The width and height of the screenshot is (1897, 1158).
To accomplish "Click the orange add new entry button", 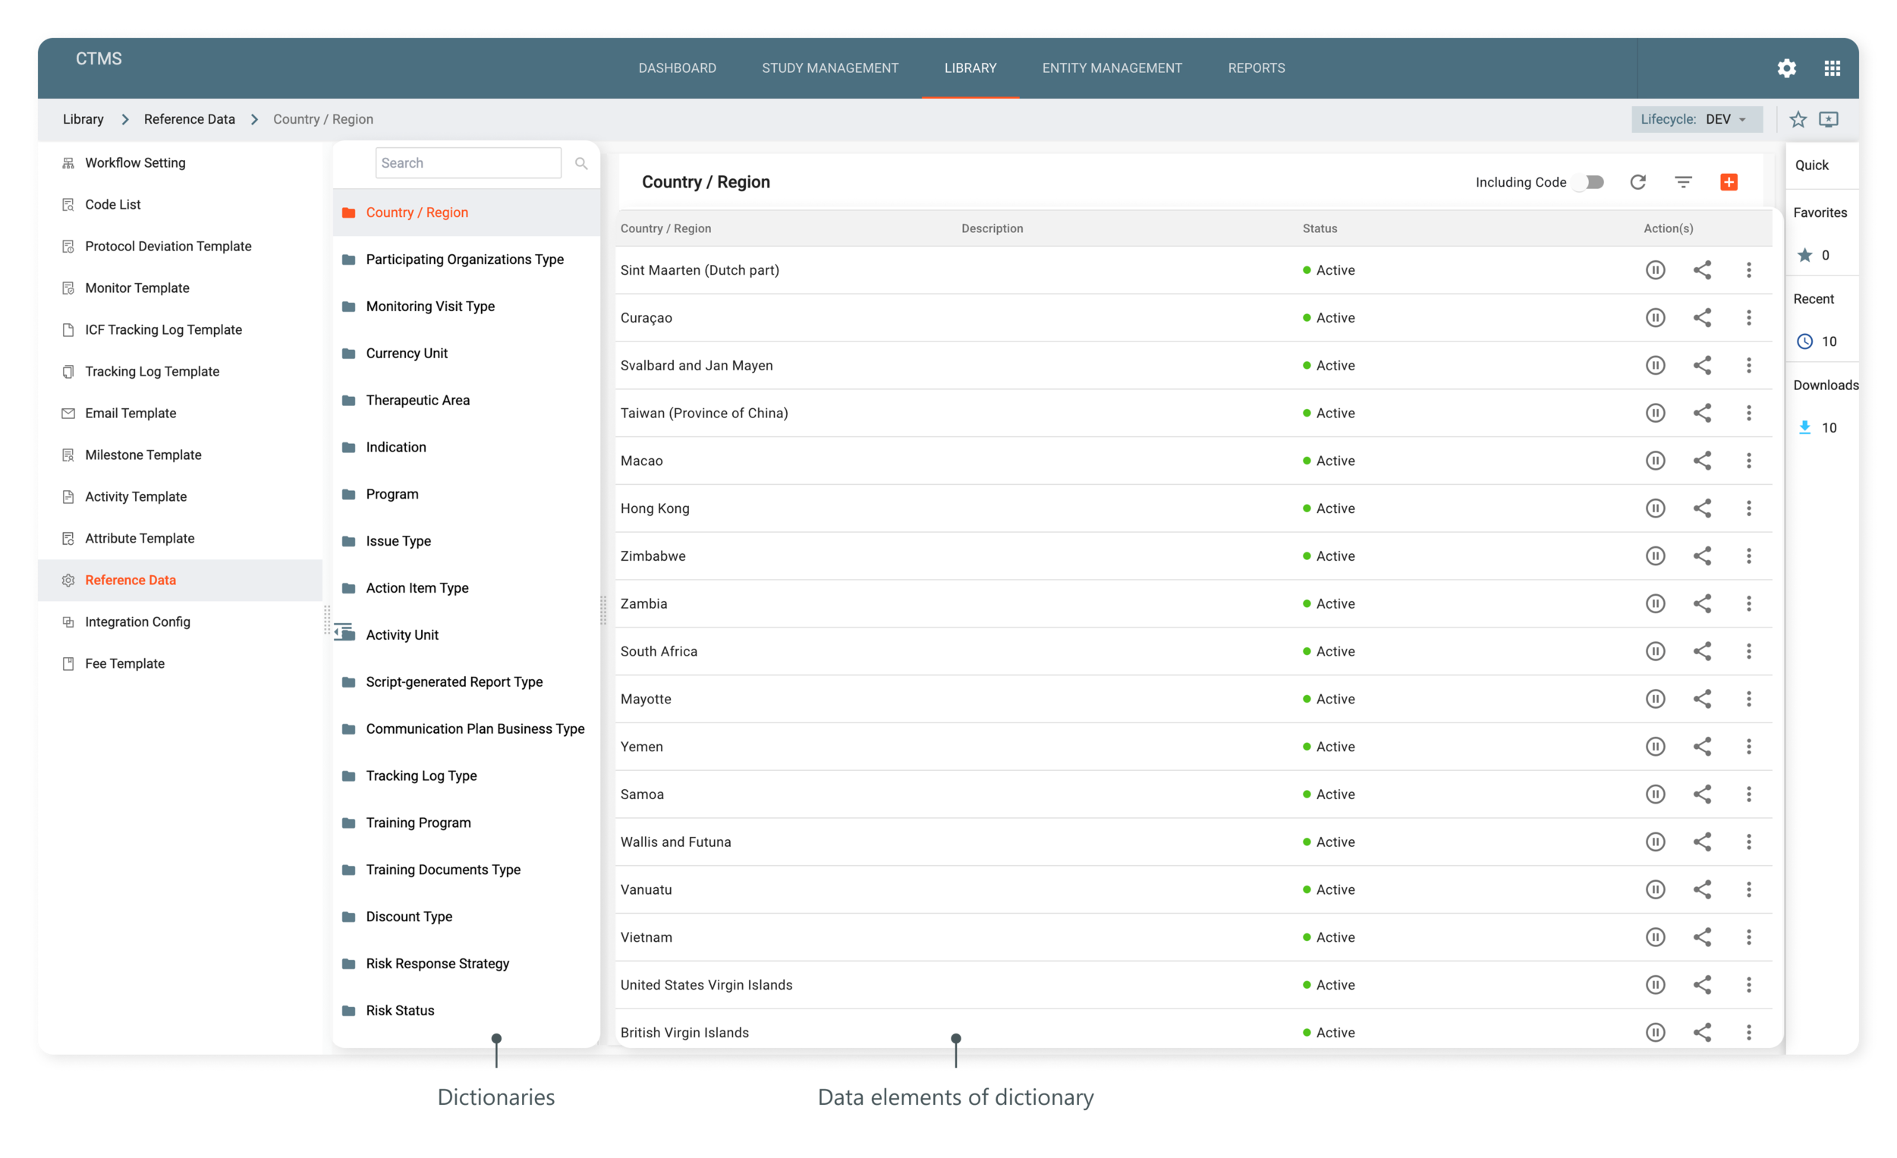I will click(1729, 181).
